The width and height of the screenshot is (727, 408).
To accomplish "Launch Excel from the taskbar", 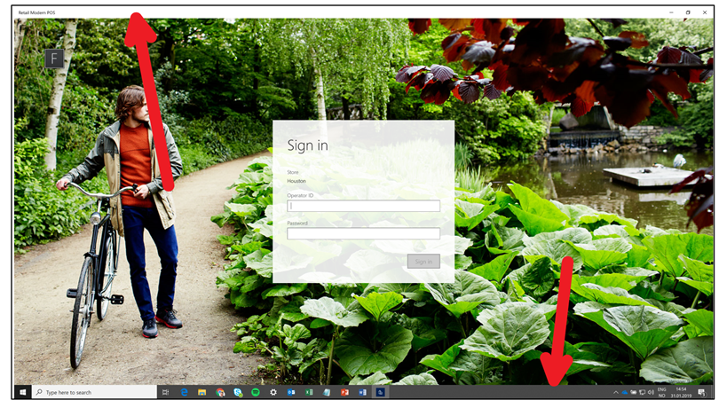I will [309, 391].
